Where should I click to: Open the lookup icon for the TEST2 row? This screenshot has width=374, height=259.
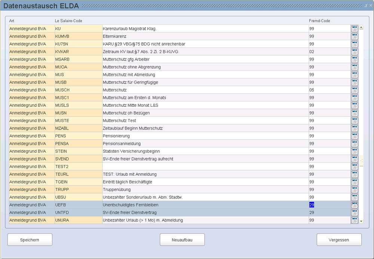pos(355,166)
